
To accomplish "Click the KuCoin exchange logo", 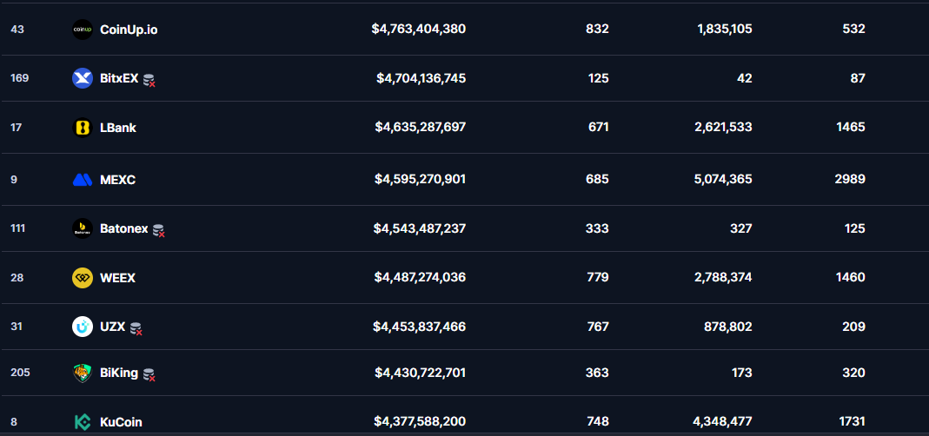I will 82,422.
